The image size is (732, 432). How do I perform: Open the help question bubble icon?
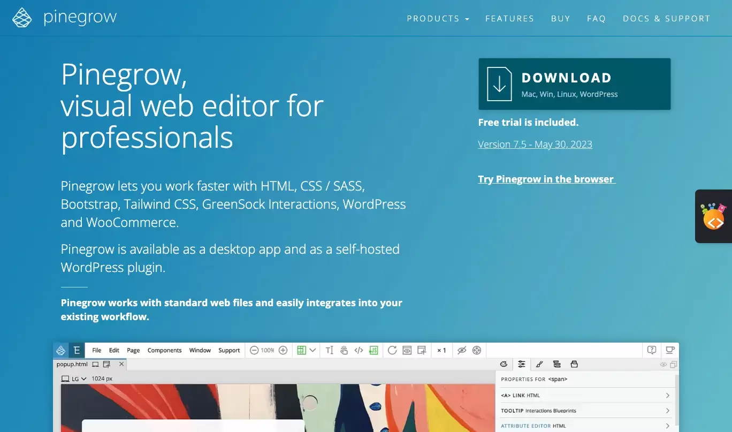pos(652,350)
